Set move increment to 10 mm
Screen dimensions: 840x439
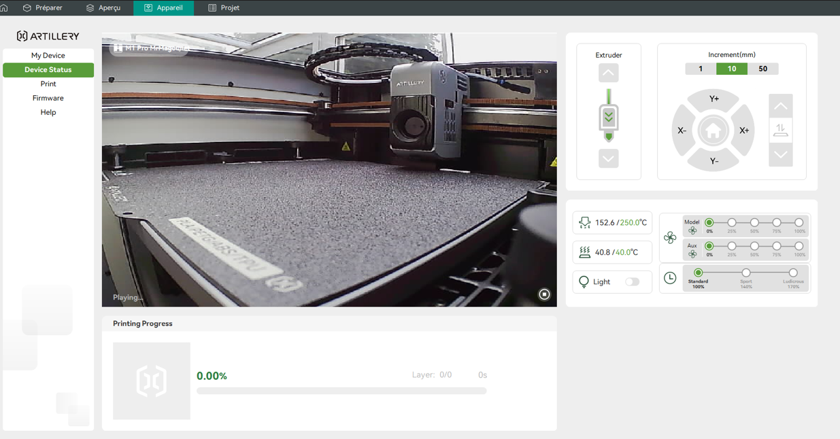[732, 69]
